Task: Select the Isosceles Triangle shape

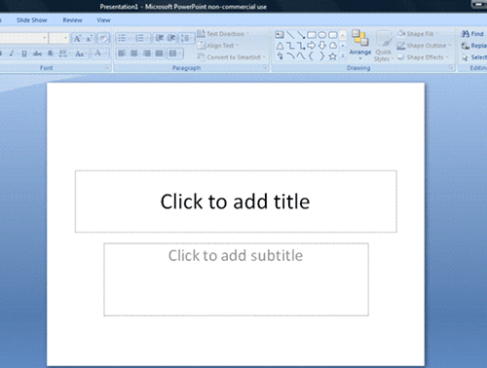Action: pos(280,46)
